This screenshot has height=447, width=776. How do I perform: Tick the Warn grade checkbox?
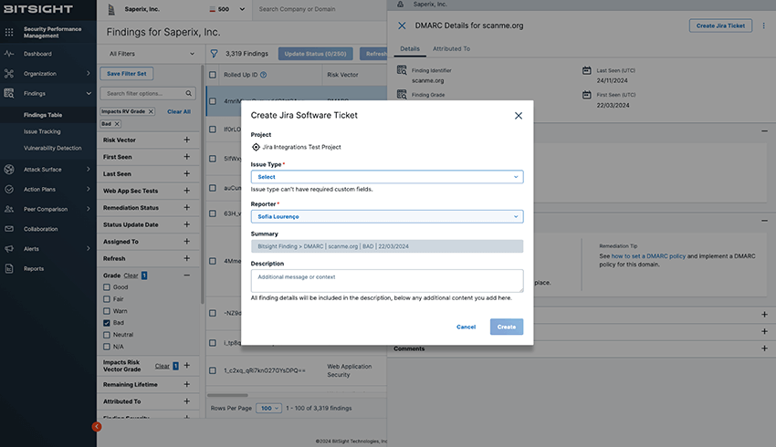107,311
